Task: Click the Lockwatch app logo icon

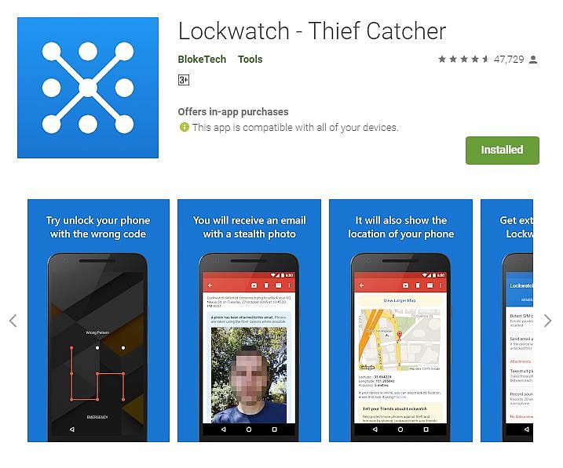Action: tap(88, 88)
